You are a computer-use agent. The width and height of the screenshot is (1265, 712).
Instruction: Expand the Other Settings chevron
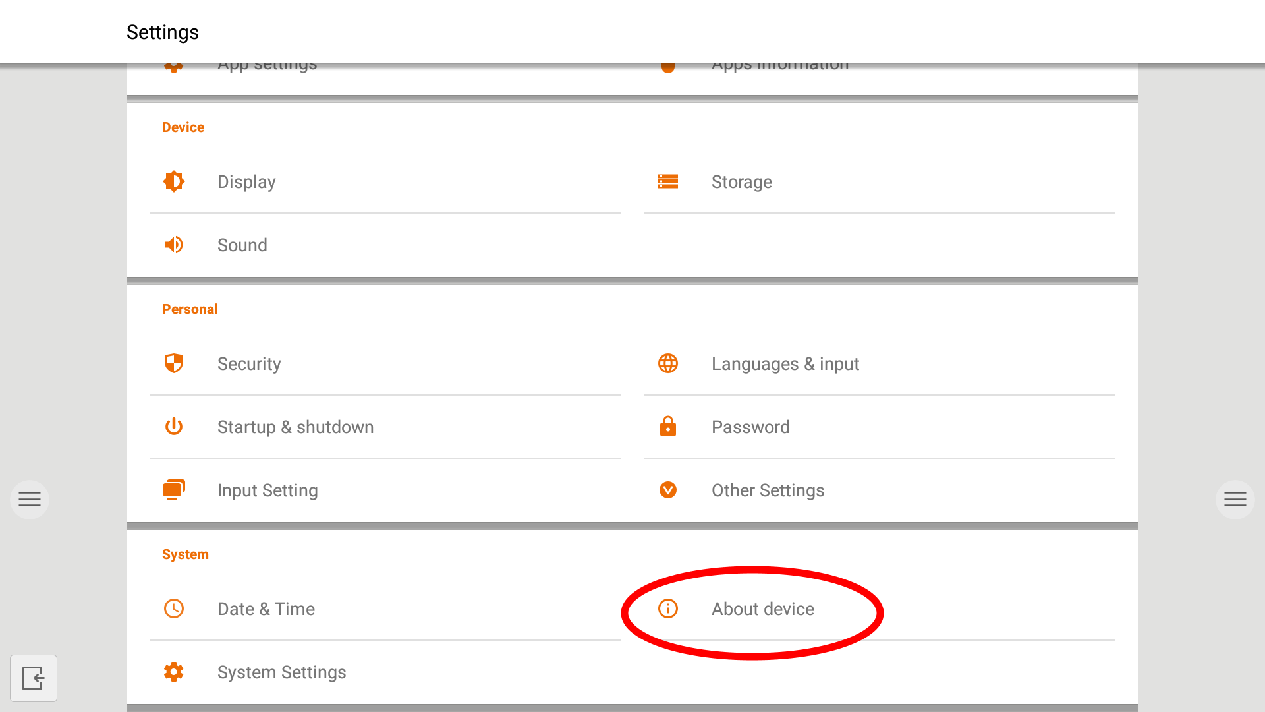click(x=668, y=490)
